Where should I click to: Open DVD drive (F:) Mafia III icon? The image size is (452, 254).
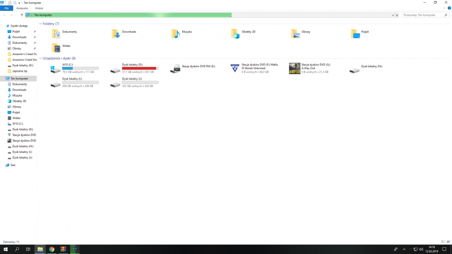coord(235,68)
